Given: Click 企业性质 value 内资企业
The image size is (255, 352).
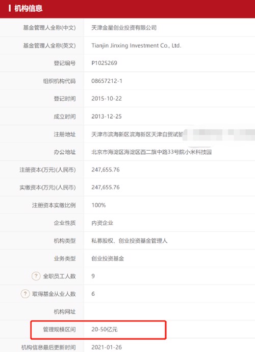Looking at the screenshot, I should coord(102,223).
